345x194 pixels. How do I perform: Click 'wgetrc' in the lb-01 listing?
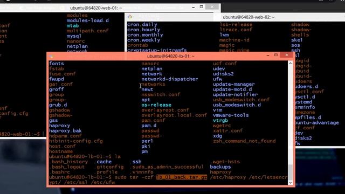[222, 126]
